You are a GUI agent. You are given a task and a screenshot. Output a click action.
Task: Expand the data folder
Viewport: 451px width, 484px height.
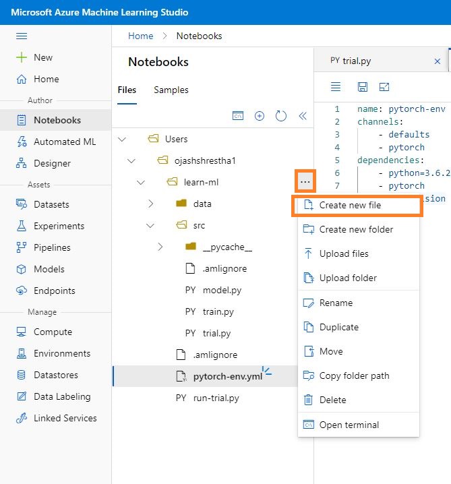150,204
